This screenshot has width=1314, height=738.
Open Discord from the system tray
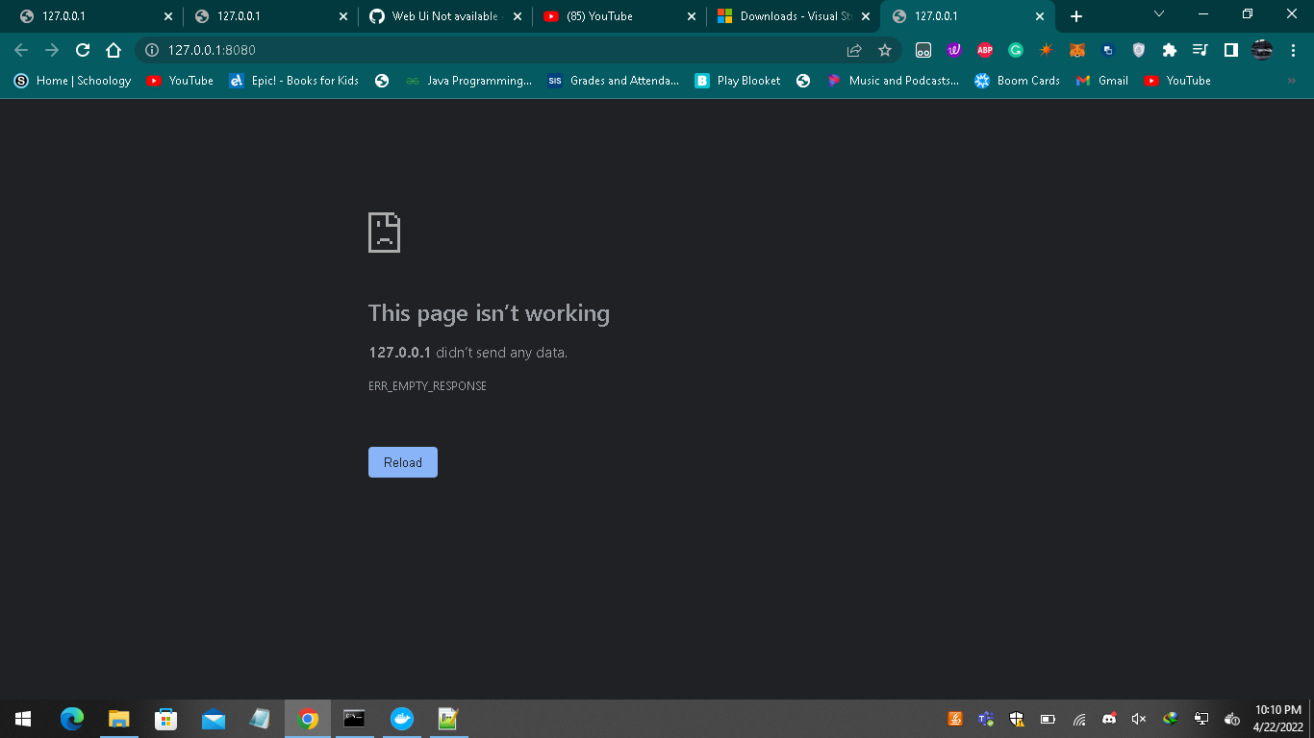[1109, 718]
